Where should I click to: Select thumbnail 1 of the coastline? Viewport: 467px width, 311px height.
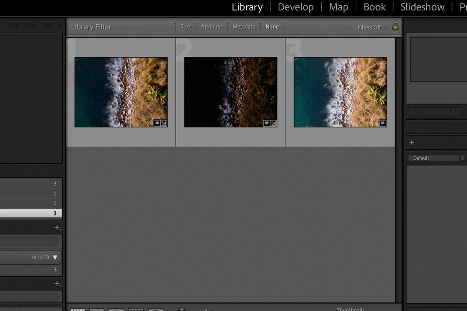pyautogui.click(x=121, y=92)
